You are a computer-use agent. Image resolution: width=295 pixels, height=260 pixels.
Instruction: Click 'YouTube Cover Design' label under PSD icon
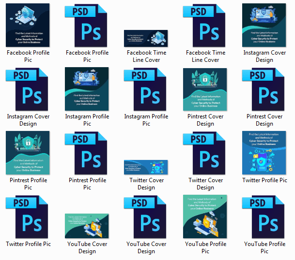click(x=146, y=247)
